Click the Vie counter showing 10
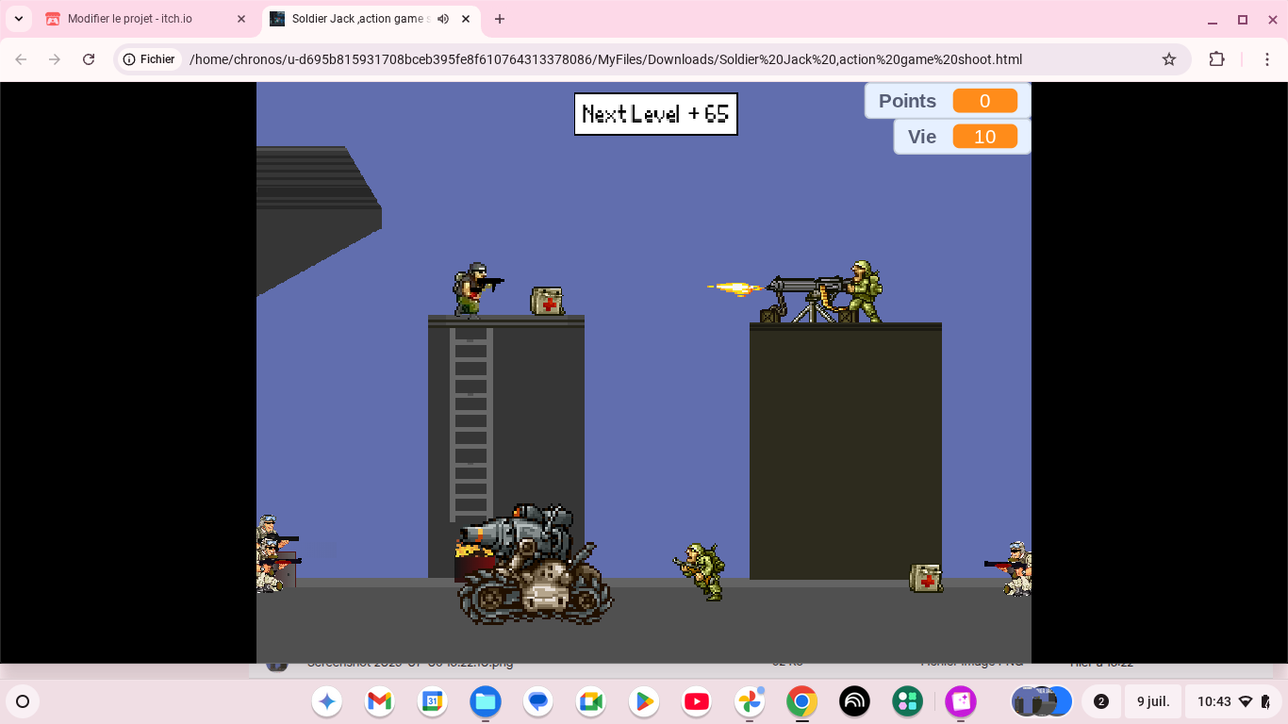The image size is (1288, 724). tap(984, 137)
